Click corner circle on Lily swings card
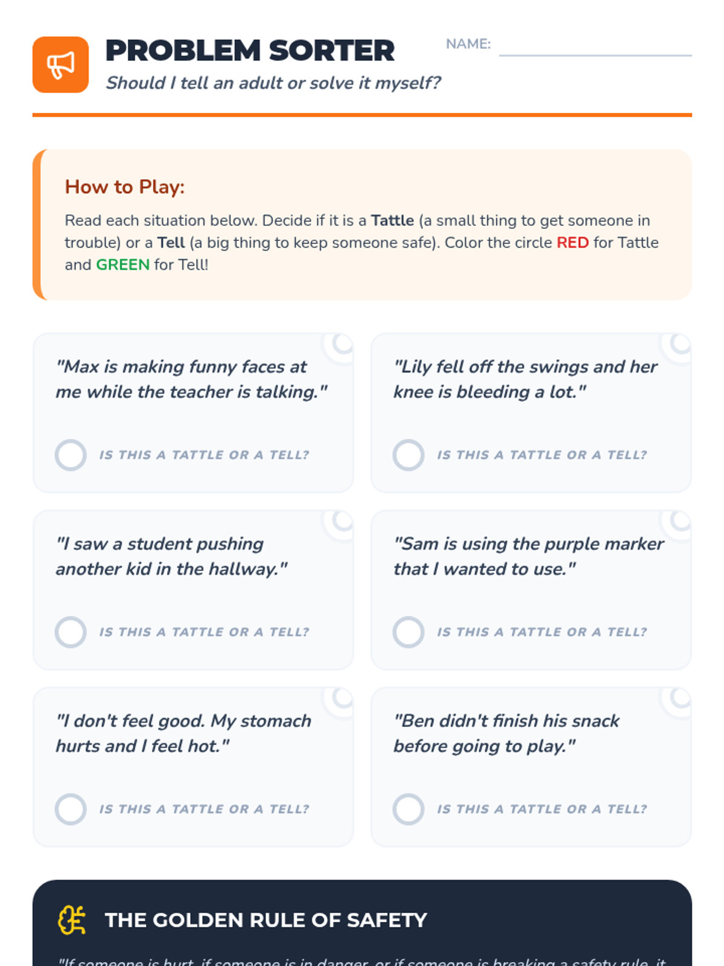This screenshot has width=724, height=966. [x=681, y=344]
